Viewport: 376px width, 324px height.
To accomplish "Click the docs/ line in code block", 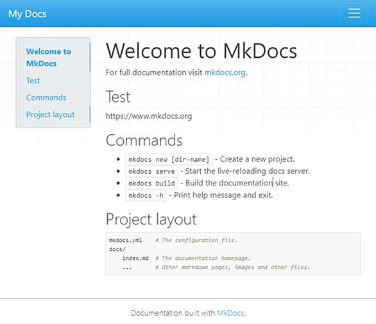I will coord(117,250).
